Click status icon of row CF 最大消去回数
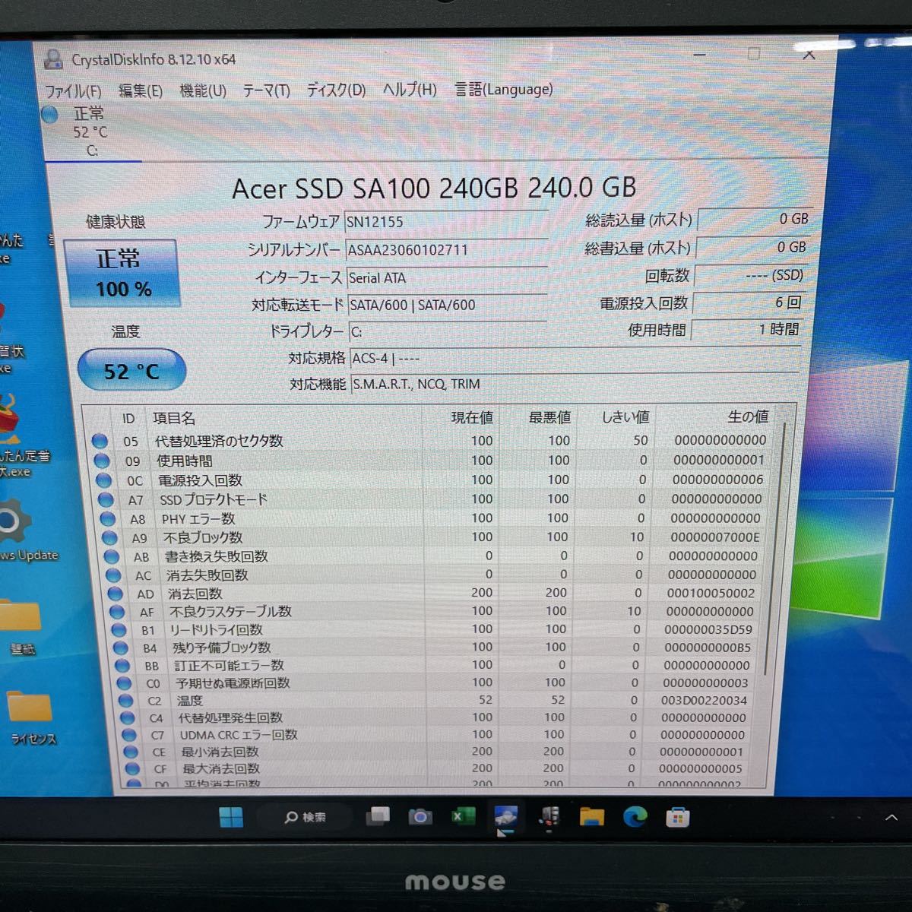 [x=131, y=769]
